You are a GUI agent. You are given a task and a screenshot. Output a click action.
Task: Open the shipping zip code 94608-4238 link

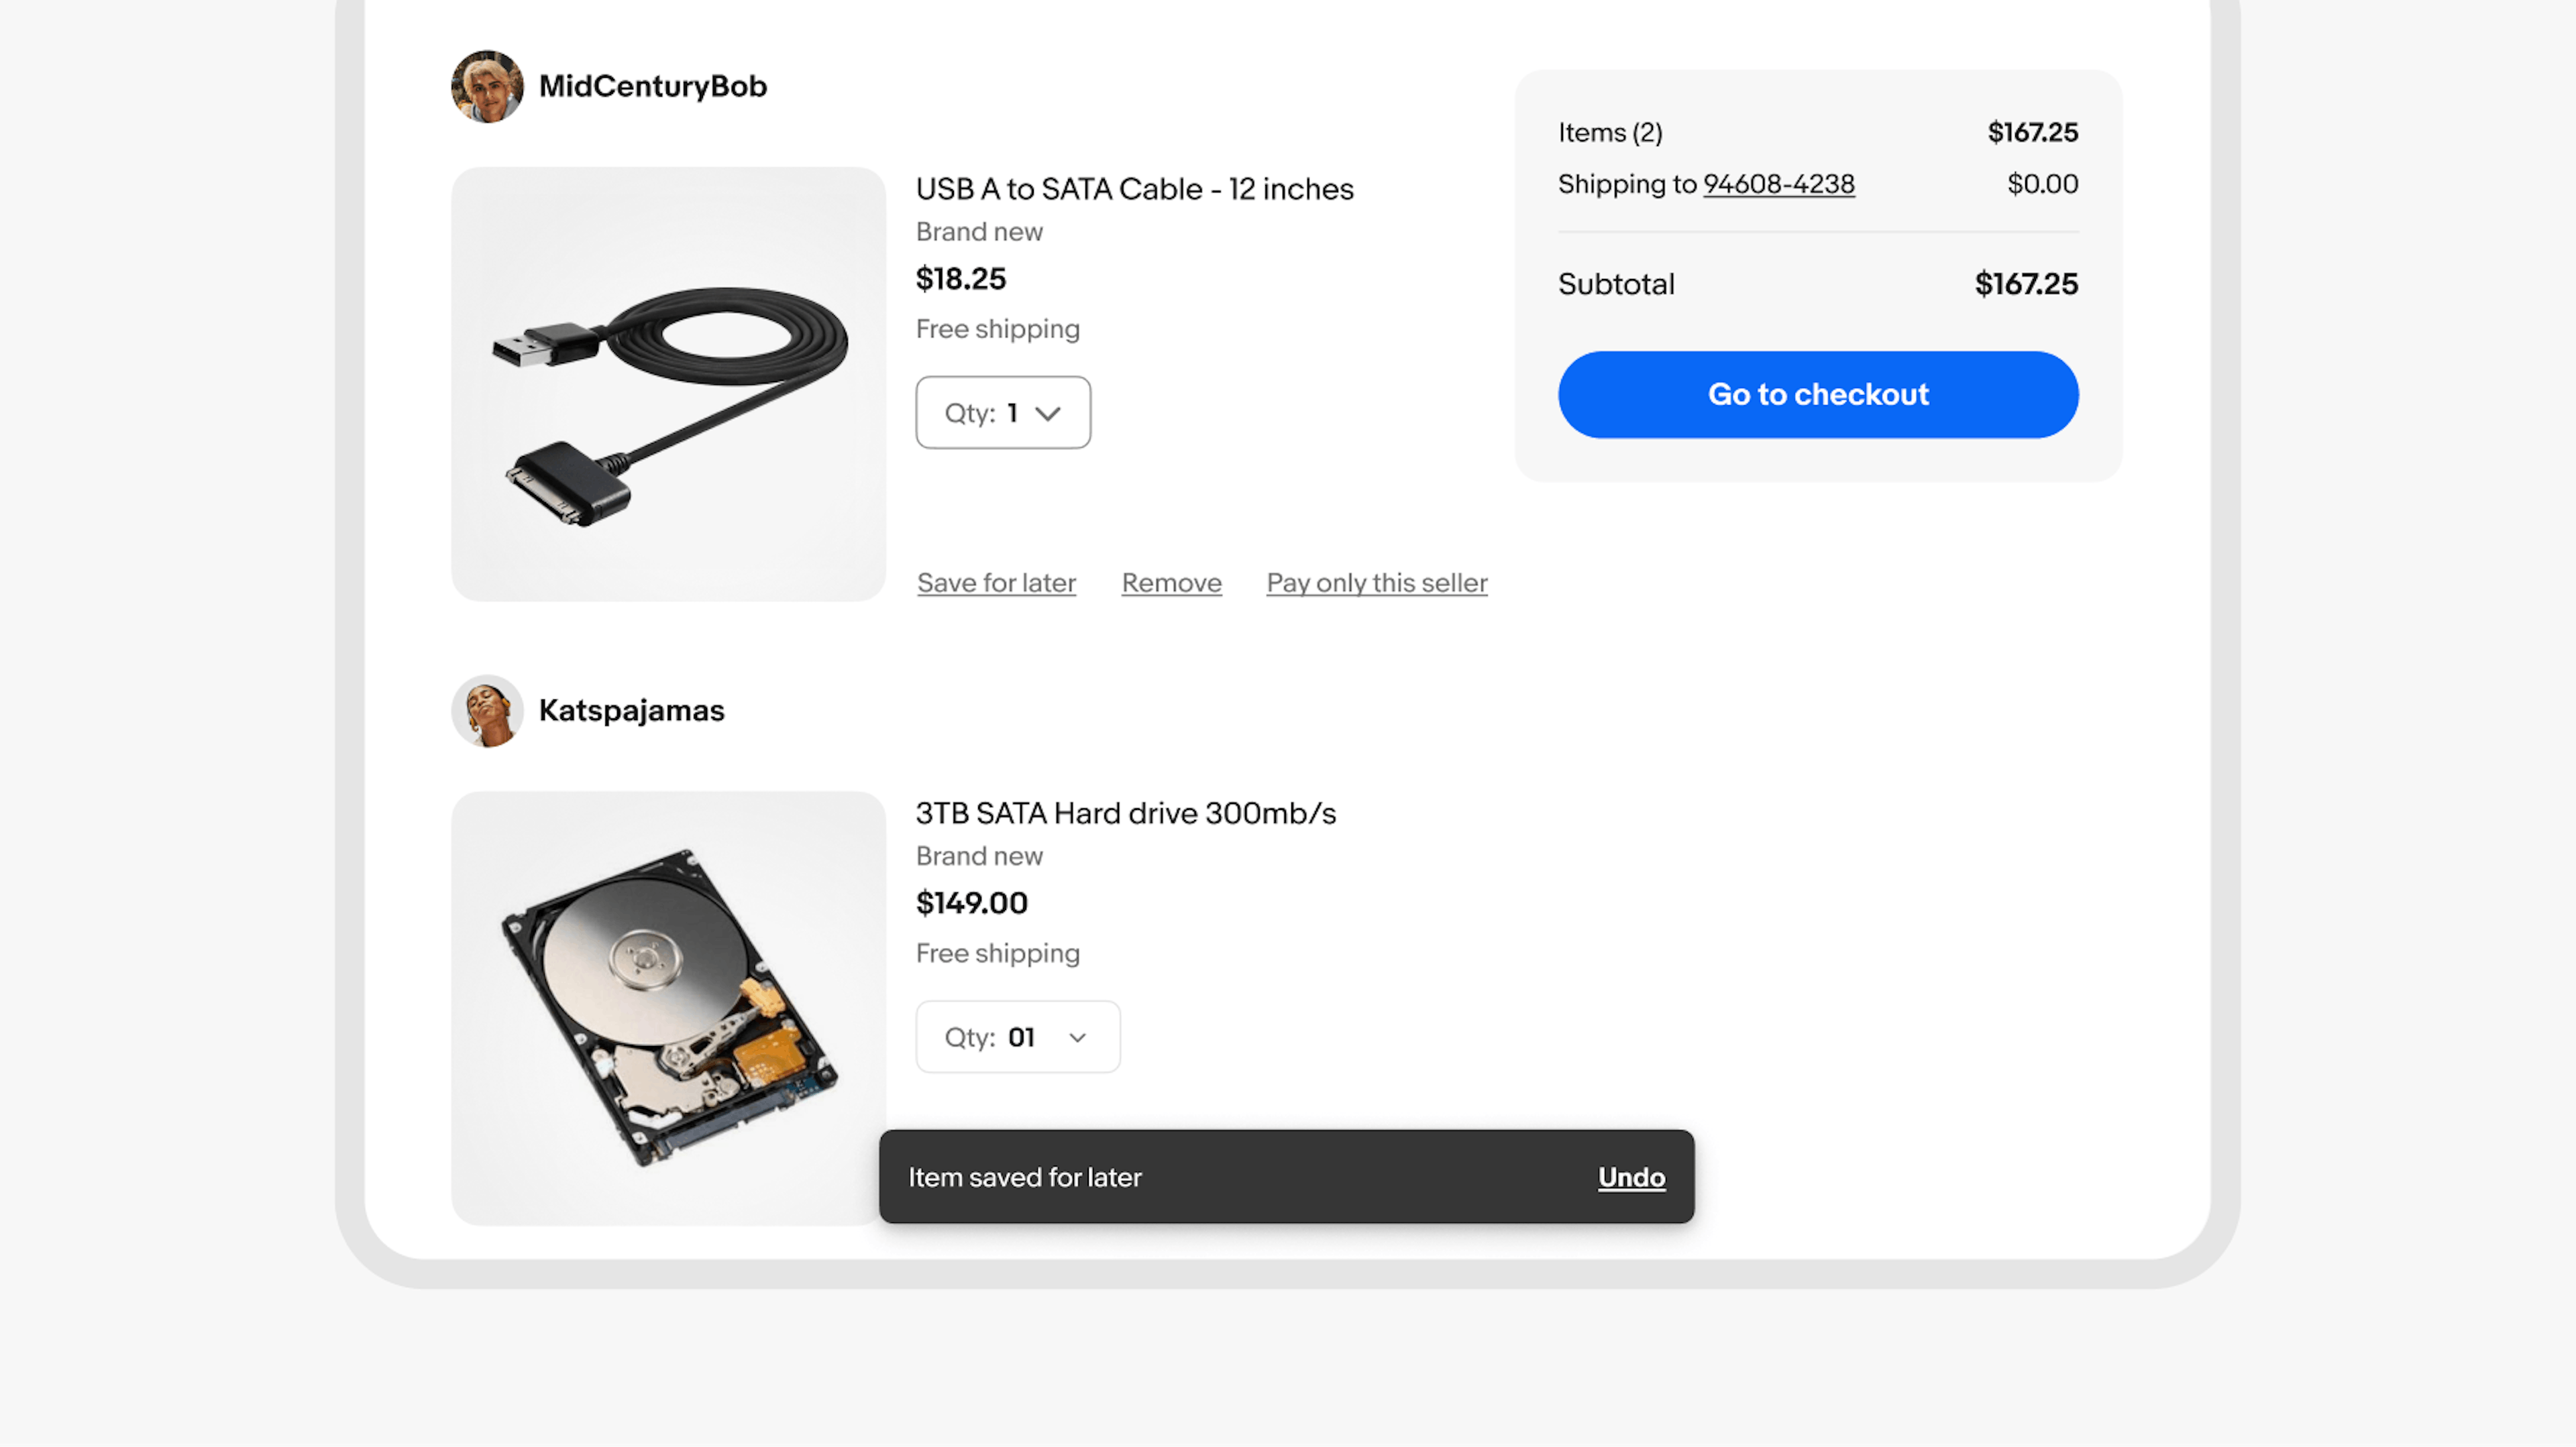click(1778, 184)
